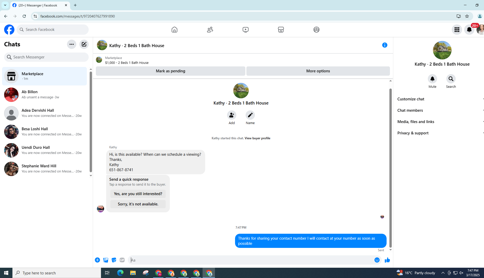
Task: Choose a sticker in composer
Action: tap(114, 260)
